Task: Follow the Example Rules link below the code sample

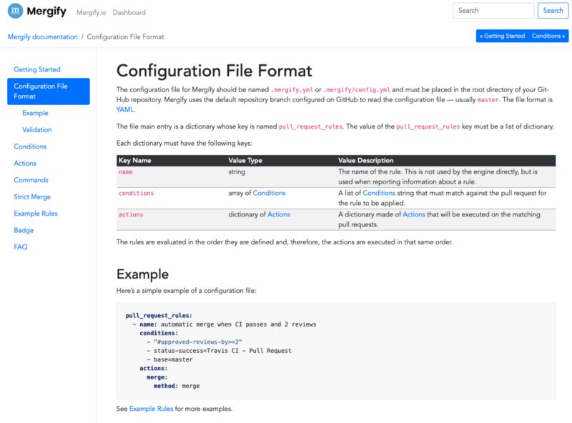Action: tap(151, 408)
